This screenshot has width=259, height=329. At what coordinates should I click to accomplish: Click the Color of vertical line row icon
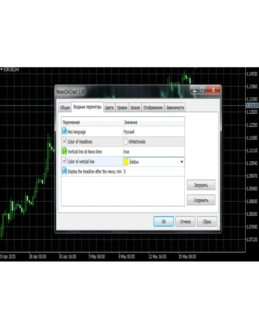pos(64,162)
